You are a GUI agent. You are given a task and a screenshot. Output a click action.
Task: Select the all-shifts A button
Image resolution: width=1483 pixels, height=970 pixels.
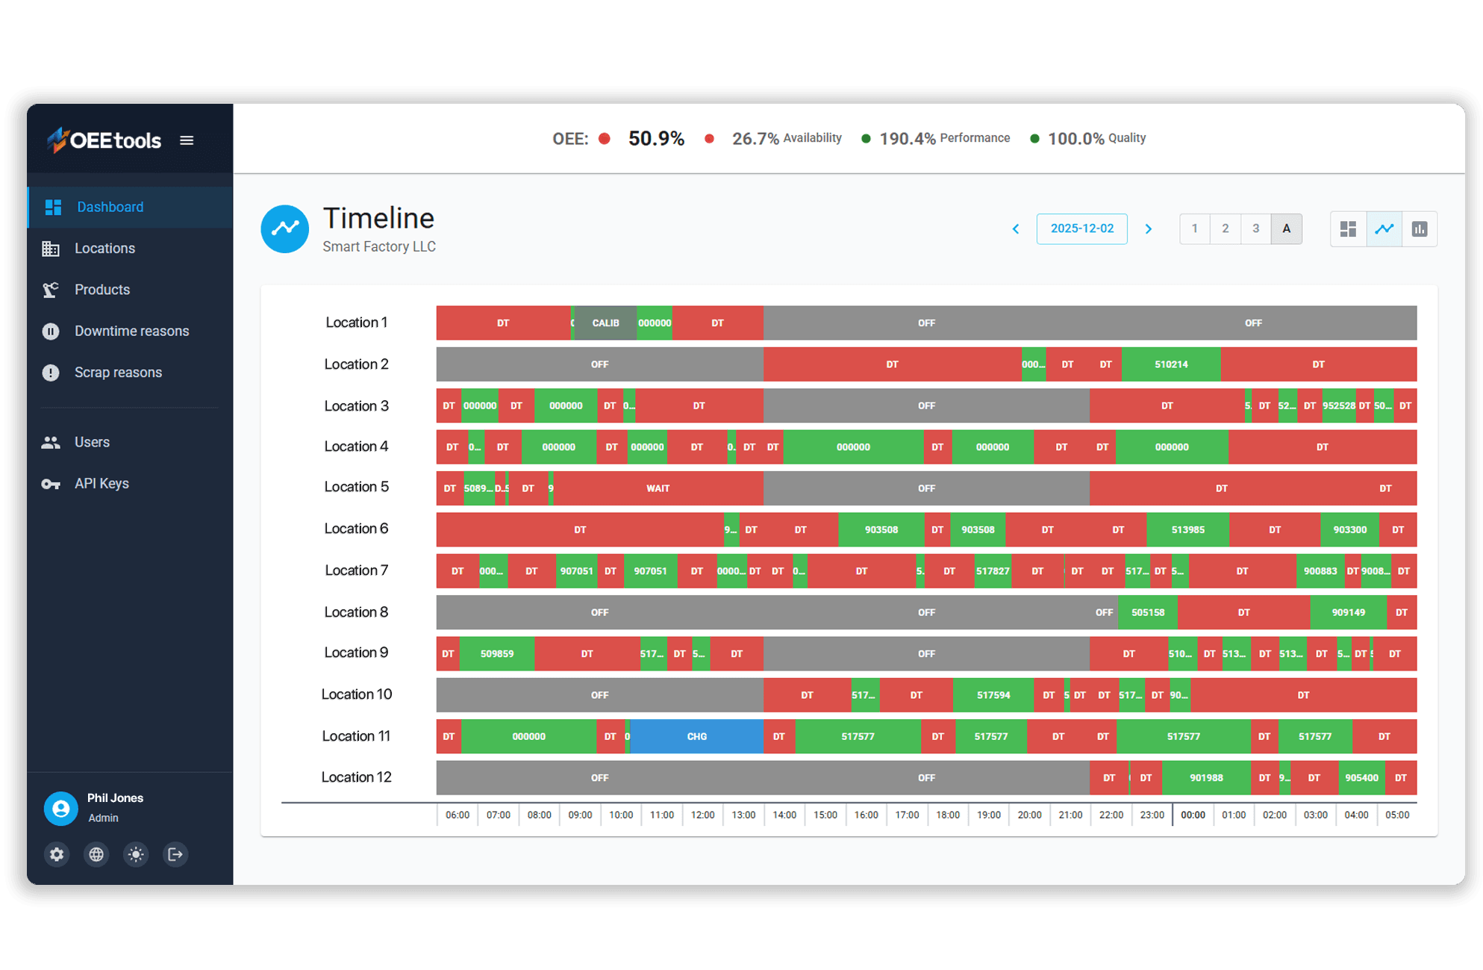point(1286,228)
